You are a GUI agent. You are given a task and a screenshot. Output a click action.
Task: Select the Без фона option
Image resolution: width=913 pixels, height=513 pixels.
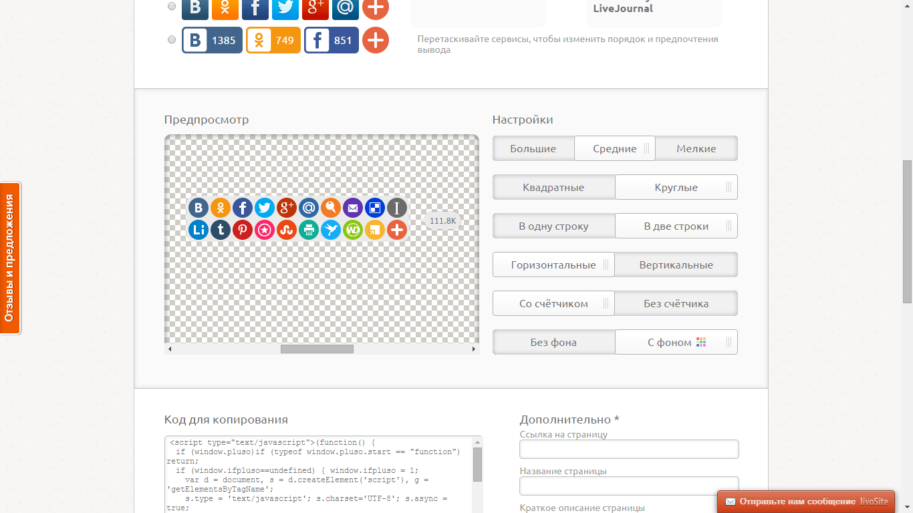point(553,342)
